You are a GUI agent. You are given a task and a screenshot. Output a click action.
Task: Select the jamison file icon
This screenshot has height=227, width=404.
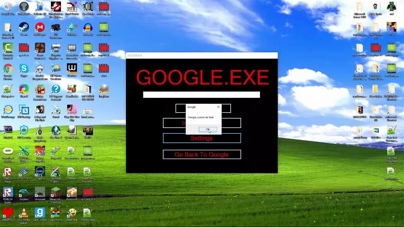[x=72, y=173]
